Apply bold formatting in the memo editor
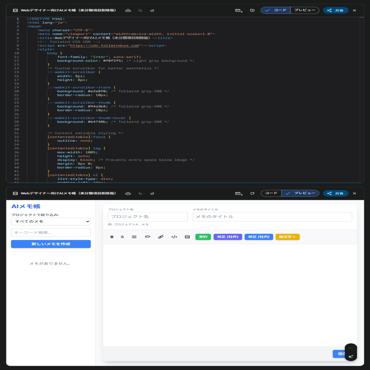This screenshot has height=370, width=370. 112,237
